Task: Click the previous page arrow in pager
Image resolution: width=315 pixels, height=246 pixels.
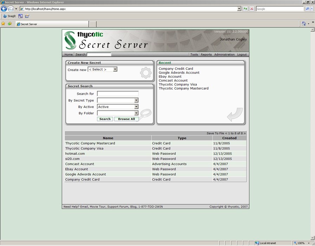Action: click(226, 133)
